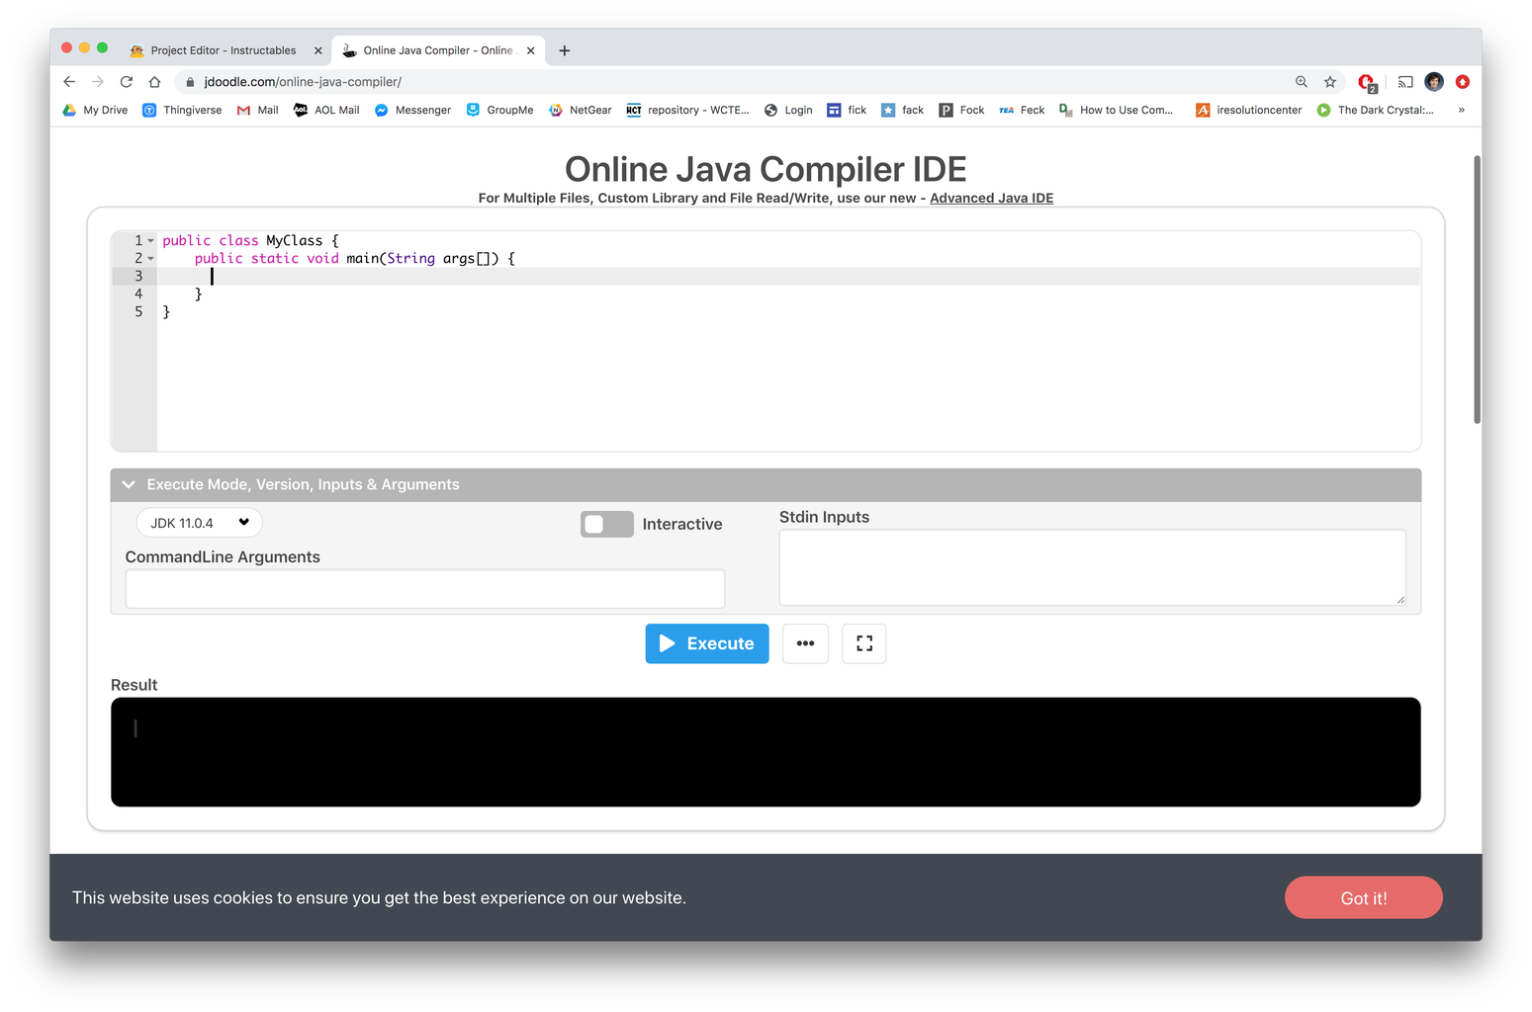
Task: Bookmark this page with the star icon
Action: coord(1329,82)
